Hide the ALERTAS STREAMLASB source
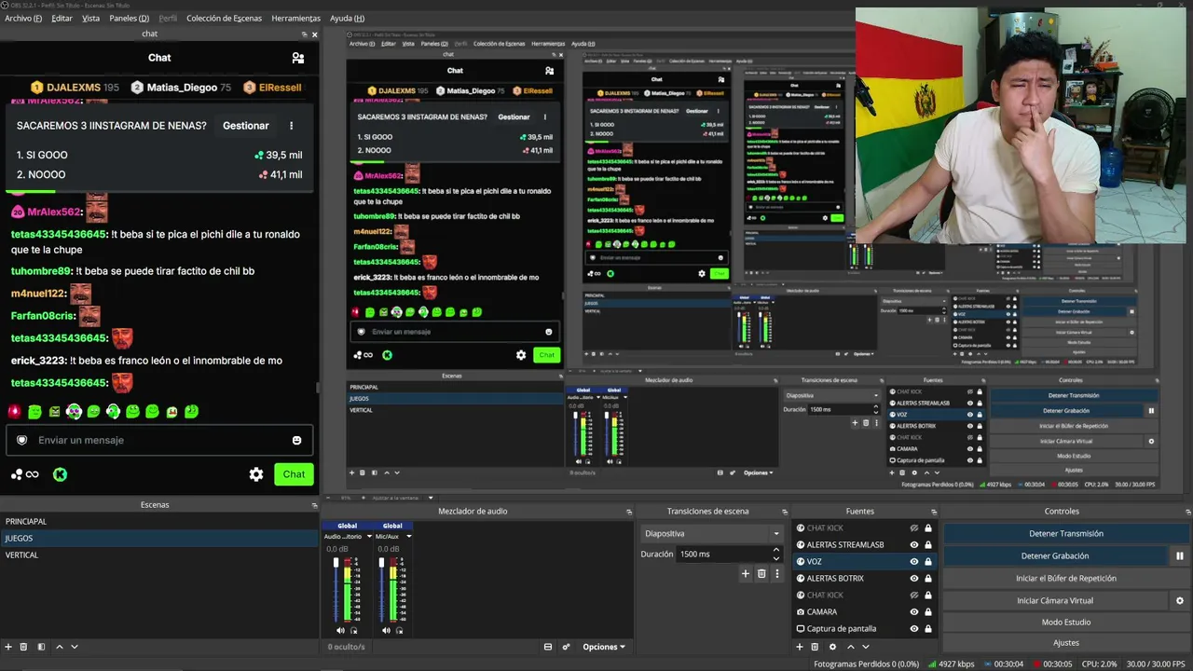The width and height of the screenshot is (1193, 671). (x=914, y=545)
